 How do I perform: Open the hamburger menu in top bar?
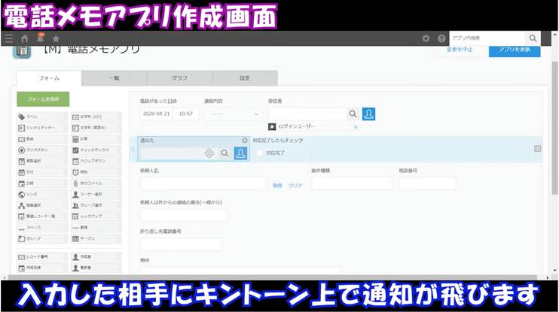click(8, 38)
